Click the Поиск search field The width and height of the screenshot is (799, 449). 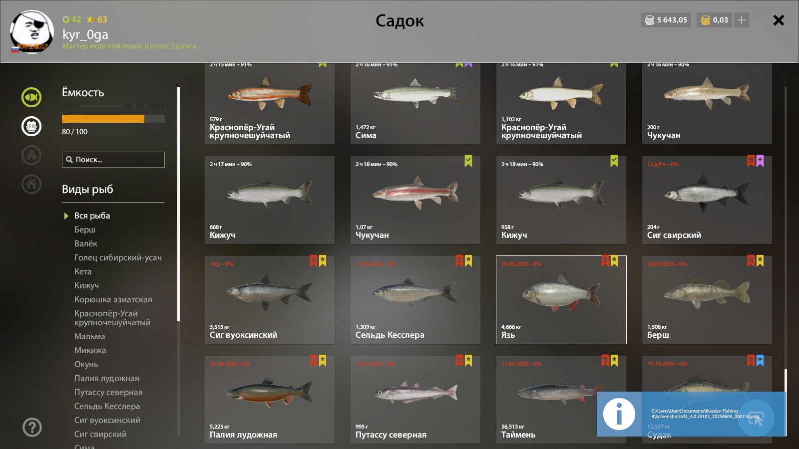[x=113, y=160]
